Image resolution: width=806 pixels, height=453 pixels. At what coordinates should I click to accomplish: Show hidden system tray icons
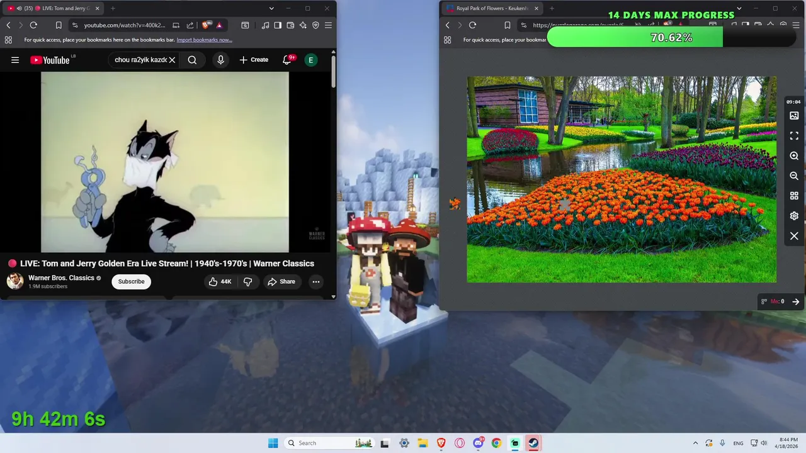(x=695, y=443)
